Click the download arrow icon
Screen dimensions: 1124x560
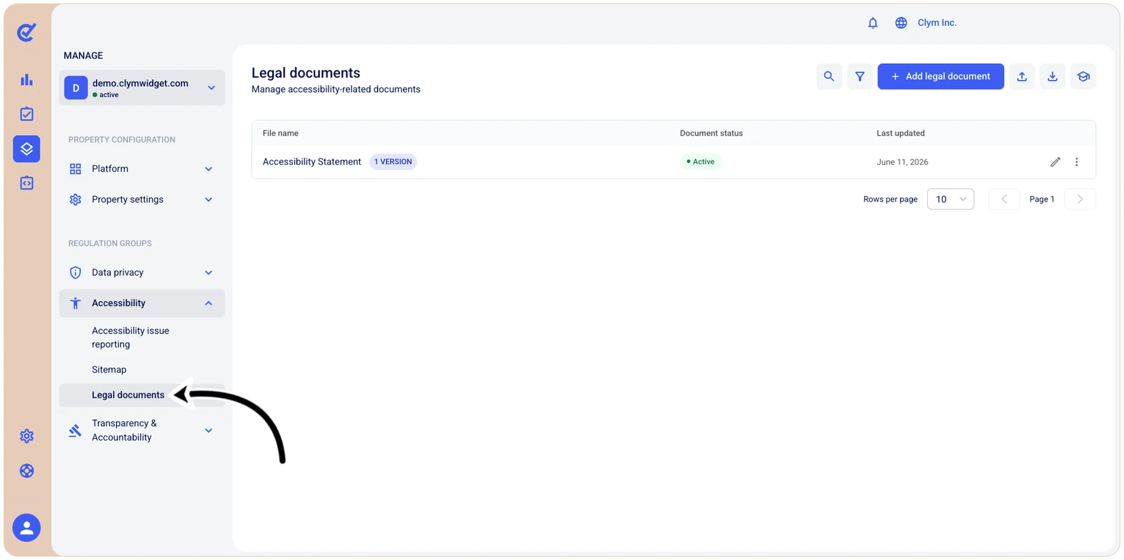point(1052,76)
